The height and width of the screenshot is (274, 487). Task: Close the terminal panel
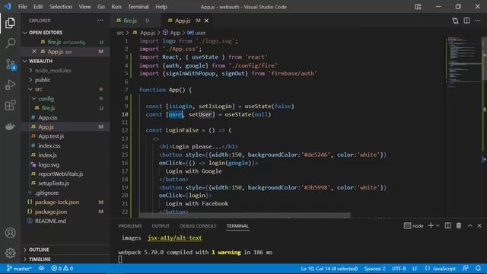pos(479,225)
